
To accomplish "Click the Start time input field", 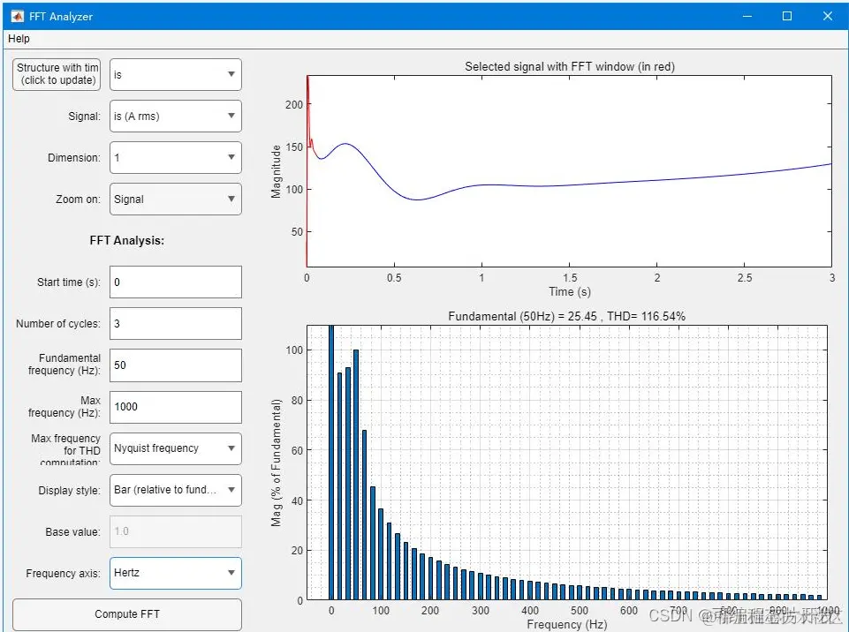I will coord(176,282).
